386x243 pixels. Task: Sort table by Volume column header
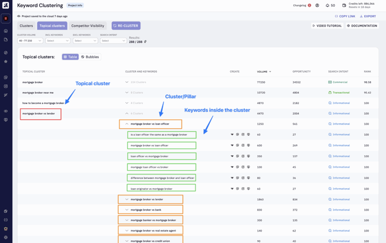pyautogui.click(x=264, y=72)
